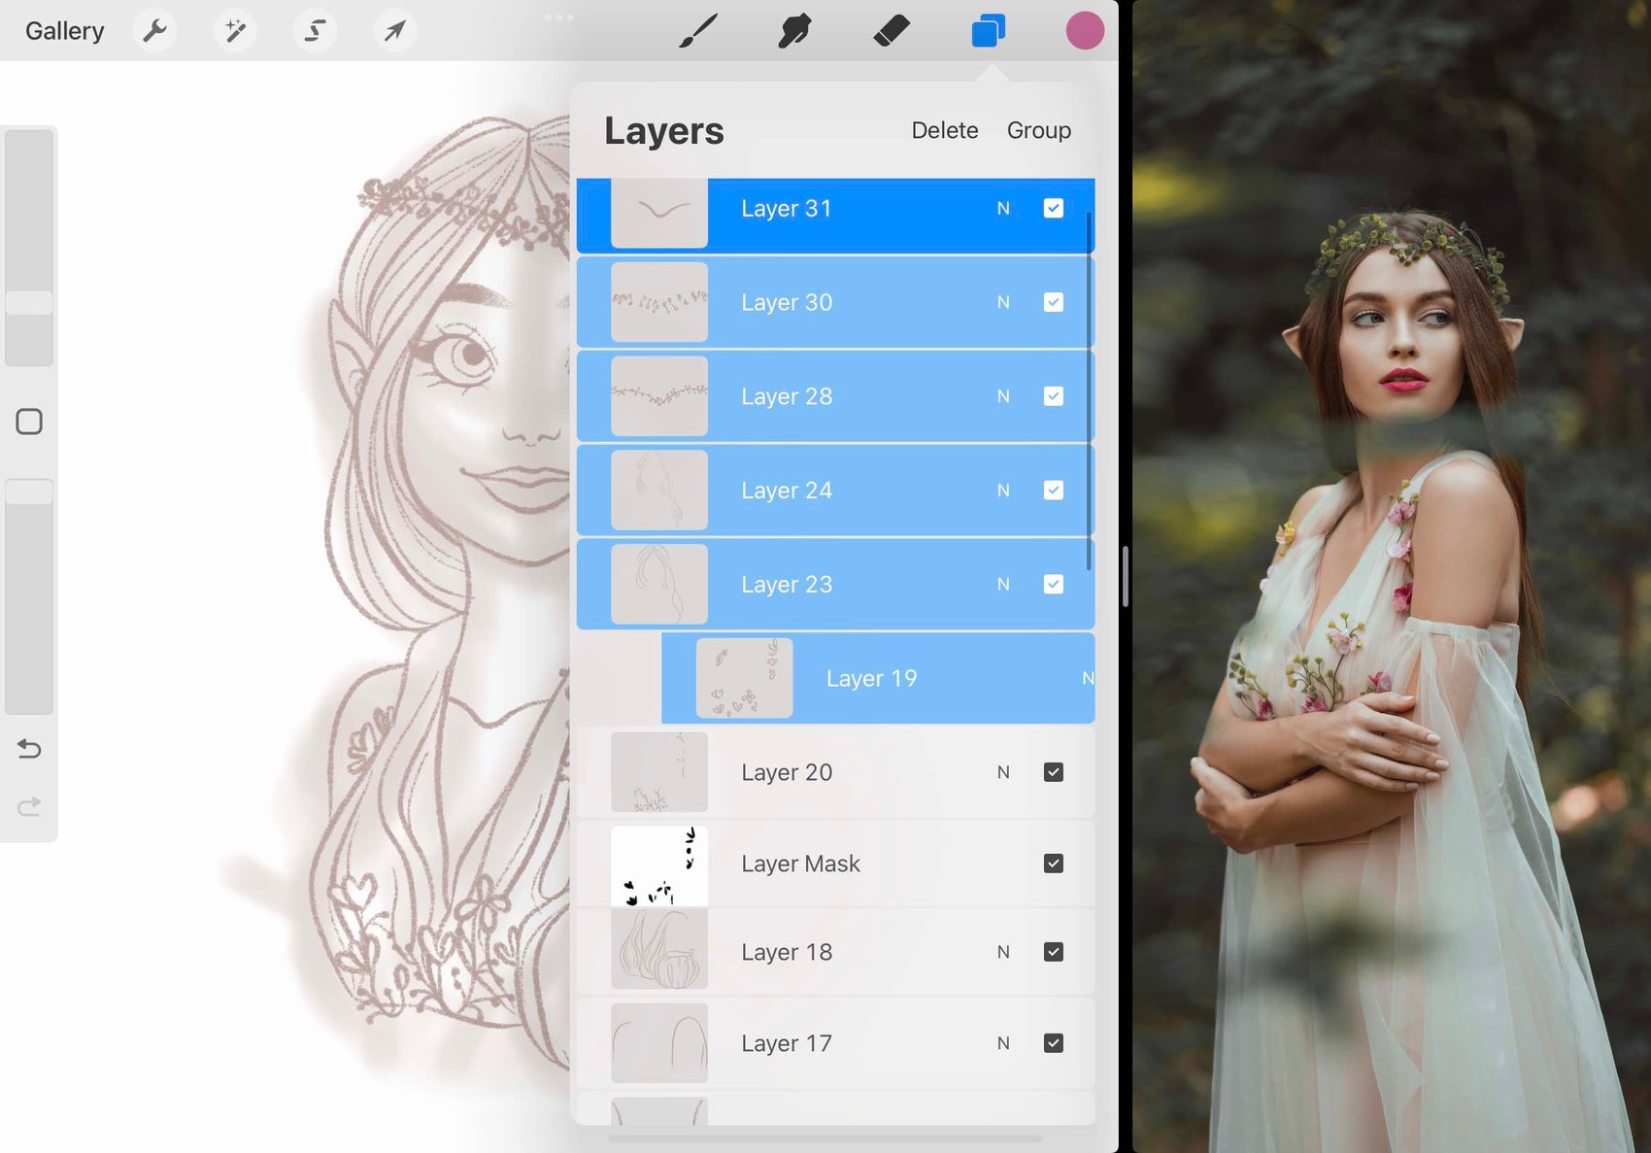Select Layer 31 thumbnail

pyautogui.click(x=659, y=212)
